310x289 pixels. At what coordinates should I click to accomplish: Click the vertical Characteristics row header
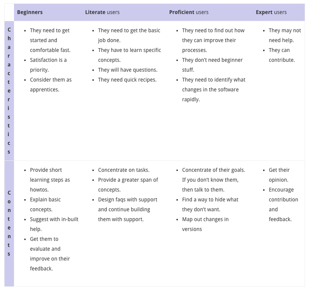(9, 91)
